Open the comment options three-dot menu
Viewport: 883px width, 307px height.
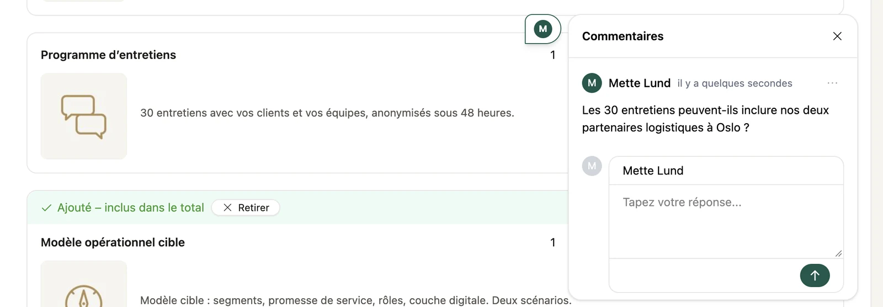coord(832,83)
